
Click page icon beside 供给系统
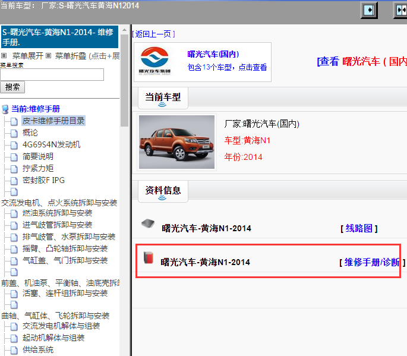(14, 350)
